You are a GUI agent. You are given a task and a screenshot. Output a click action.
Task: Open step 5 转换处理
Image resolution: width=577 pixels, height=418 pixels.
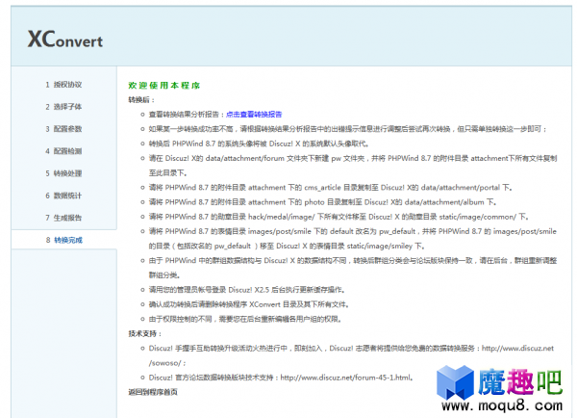[x=63, y=173]
